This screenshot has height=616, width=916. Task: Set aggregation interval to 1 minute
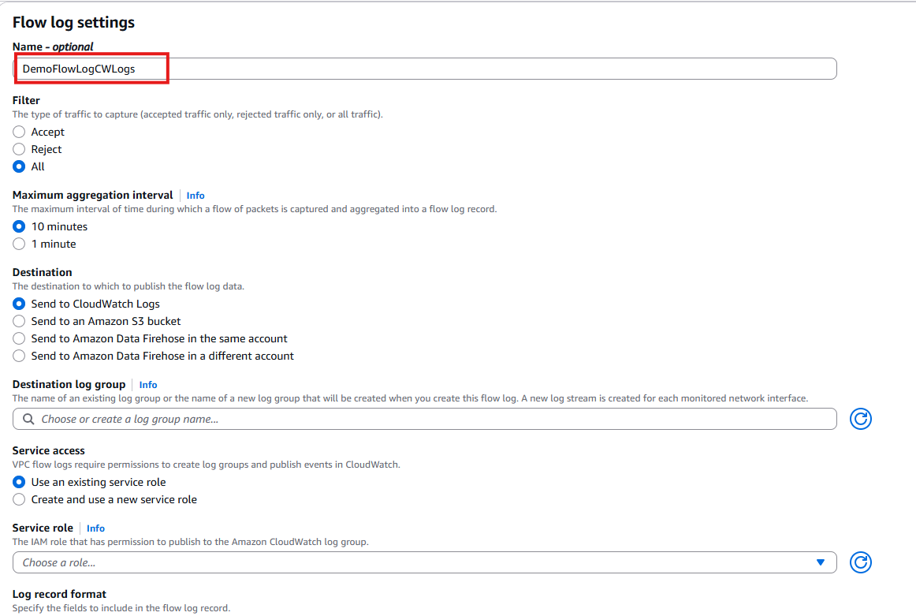point(20,244)
